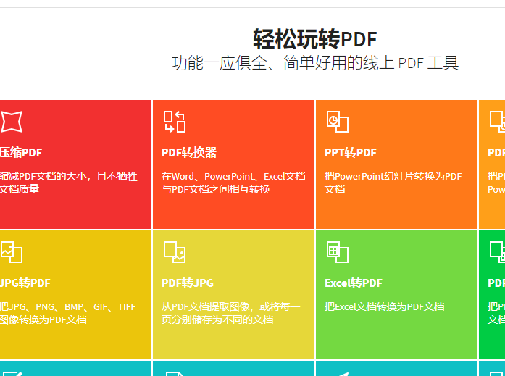505x376 pixels.
Task: Select the PPT转PDF tile icon
Action: click(337, 122)
